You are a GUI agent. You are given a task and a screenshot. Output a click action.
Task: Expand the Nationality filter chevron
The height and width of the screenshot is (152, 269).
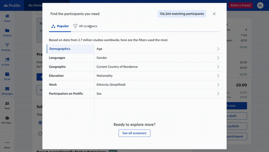click(218, 76)
